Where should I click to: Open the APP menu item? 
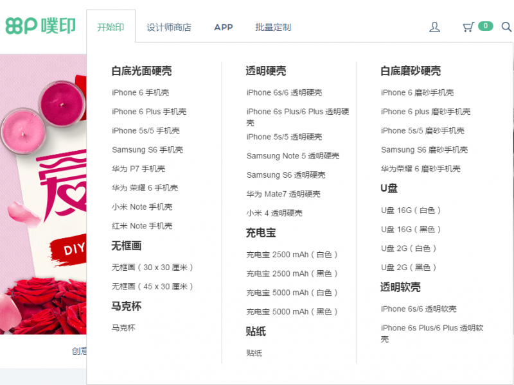[x=224, y=27]
